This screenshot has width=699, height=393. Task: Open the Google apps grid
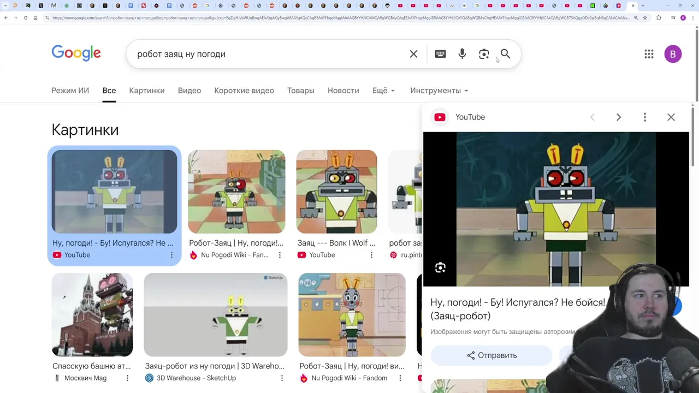(649, 54)
